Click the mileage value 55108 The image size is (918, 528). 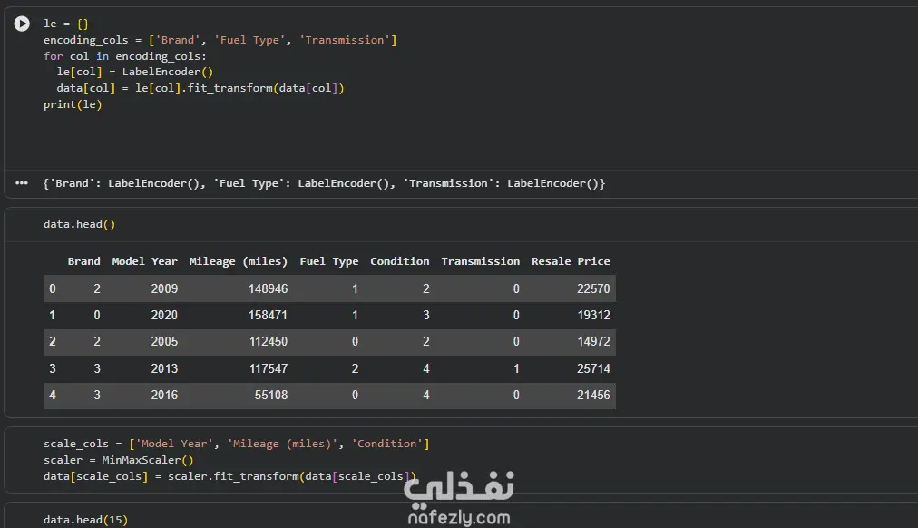[271, 396]
